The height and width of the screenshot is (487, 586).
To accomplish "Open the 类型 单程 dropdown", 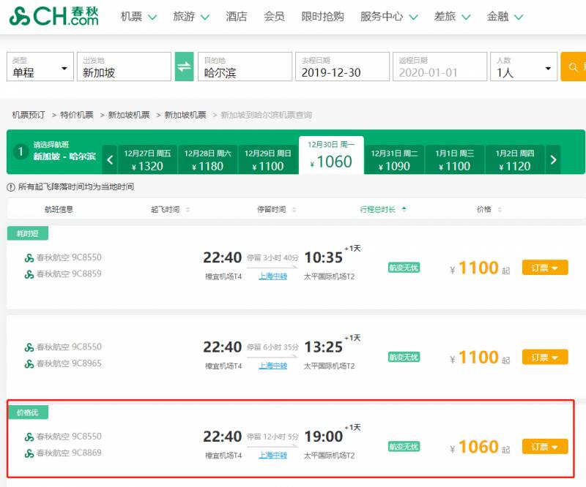I will pos(40,67).
